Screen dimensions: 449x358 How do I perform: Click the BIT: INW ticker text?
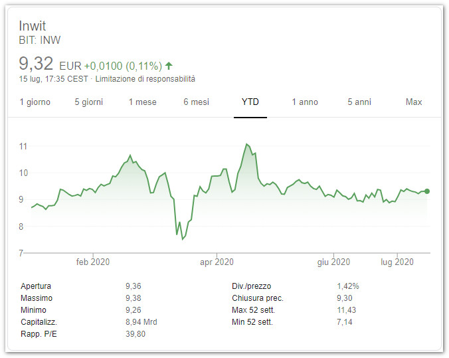pos(40,40)
